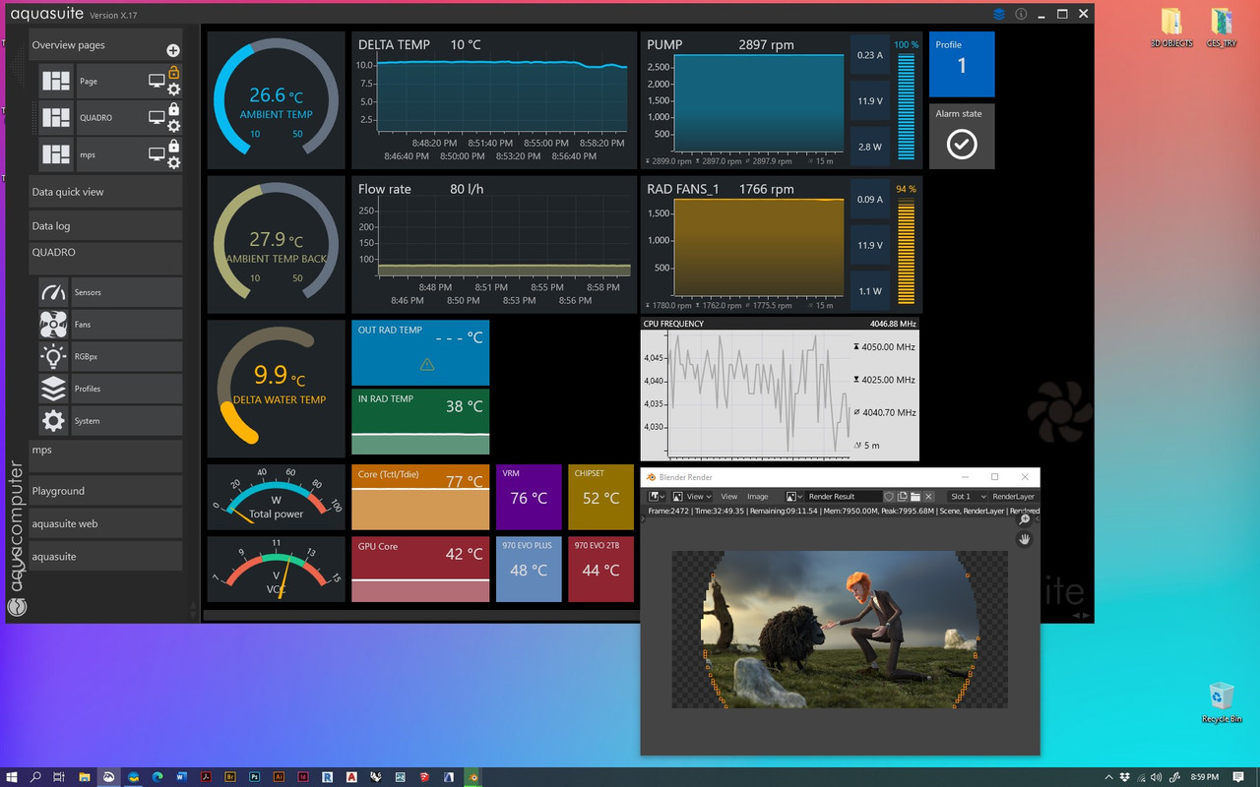Open settings gear for mps overview page
The height and width of the screenshot is (787, 1260).
[x=174, y=162]
